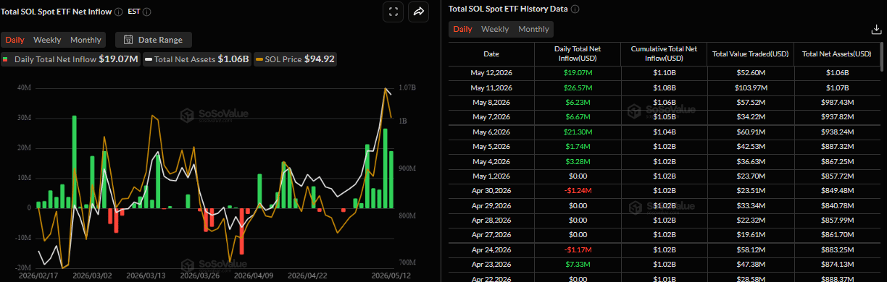Click Daily Total Net Inflow column header

click(578, 54)
